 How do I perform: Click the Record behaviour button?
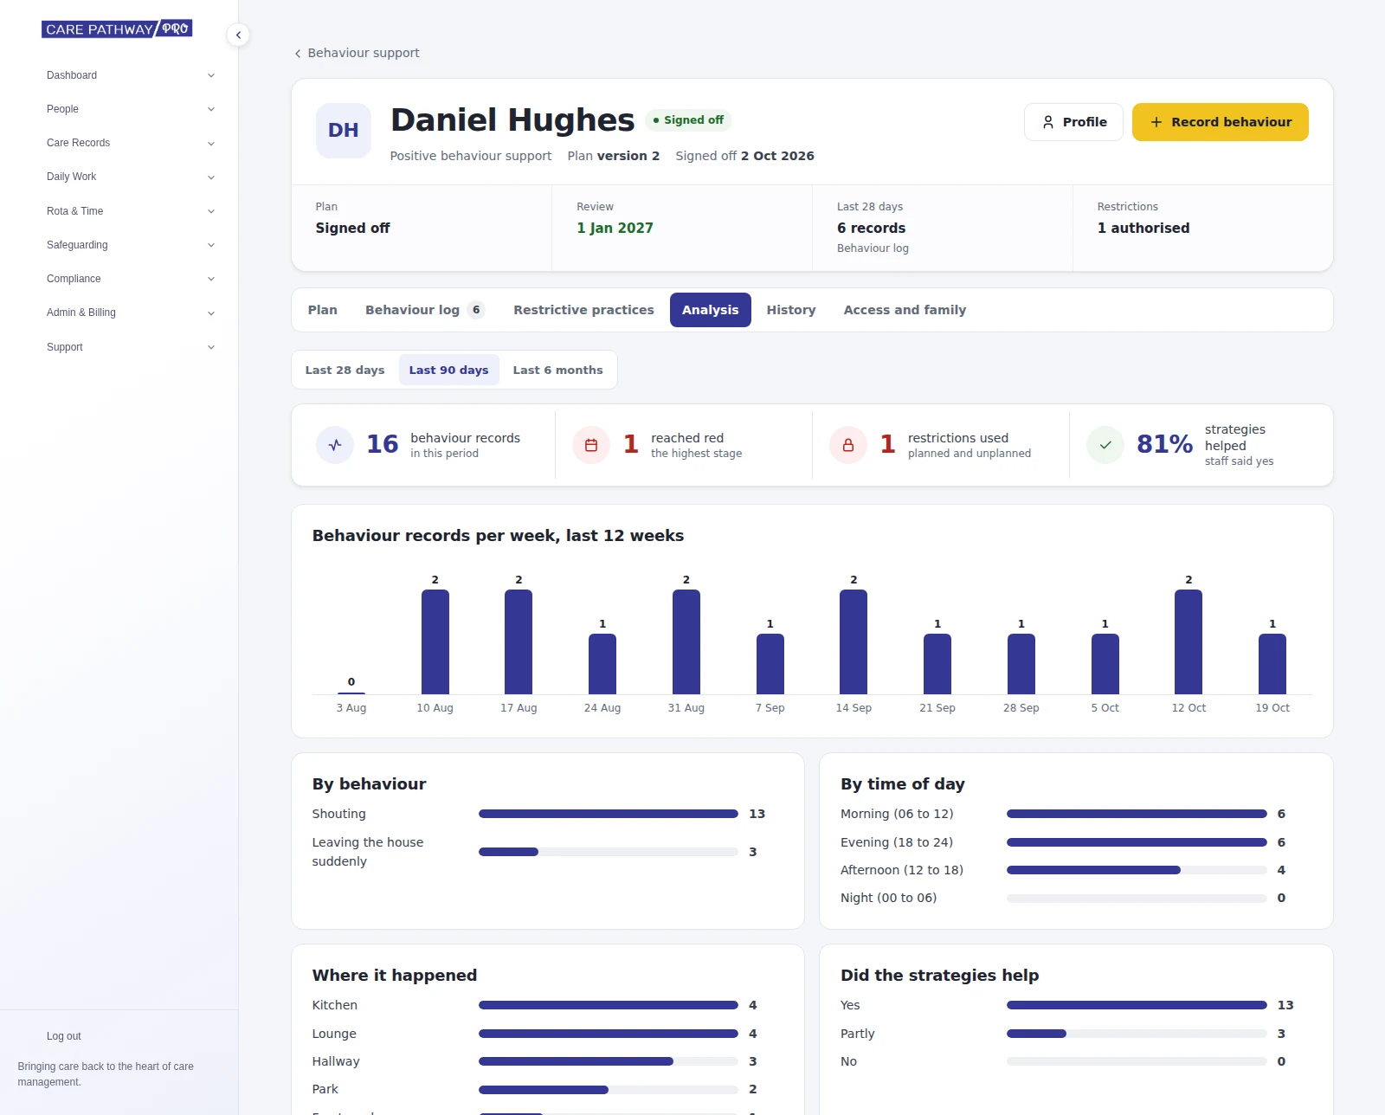(1221, 122)
